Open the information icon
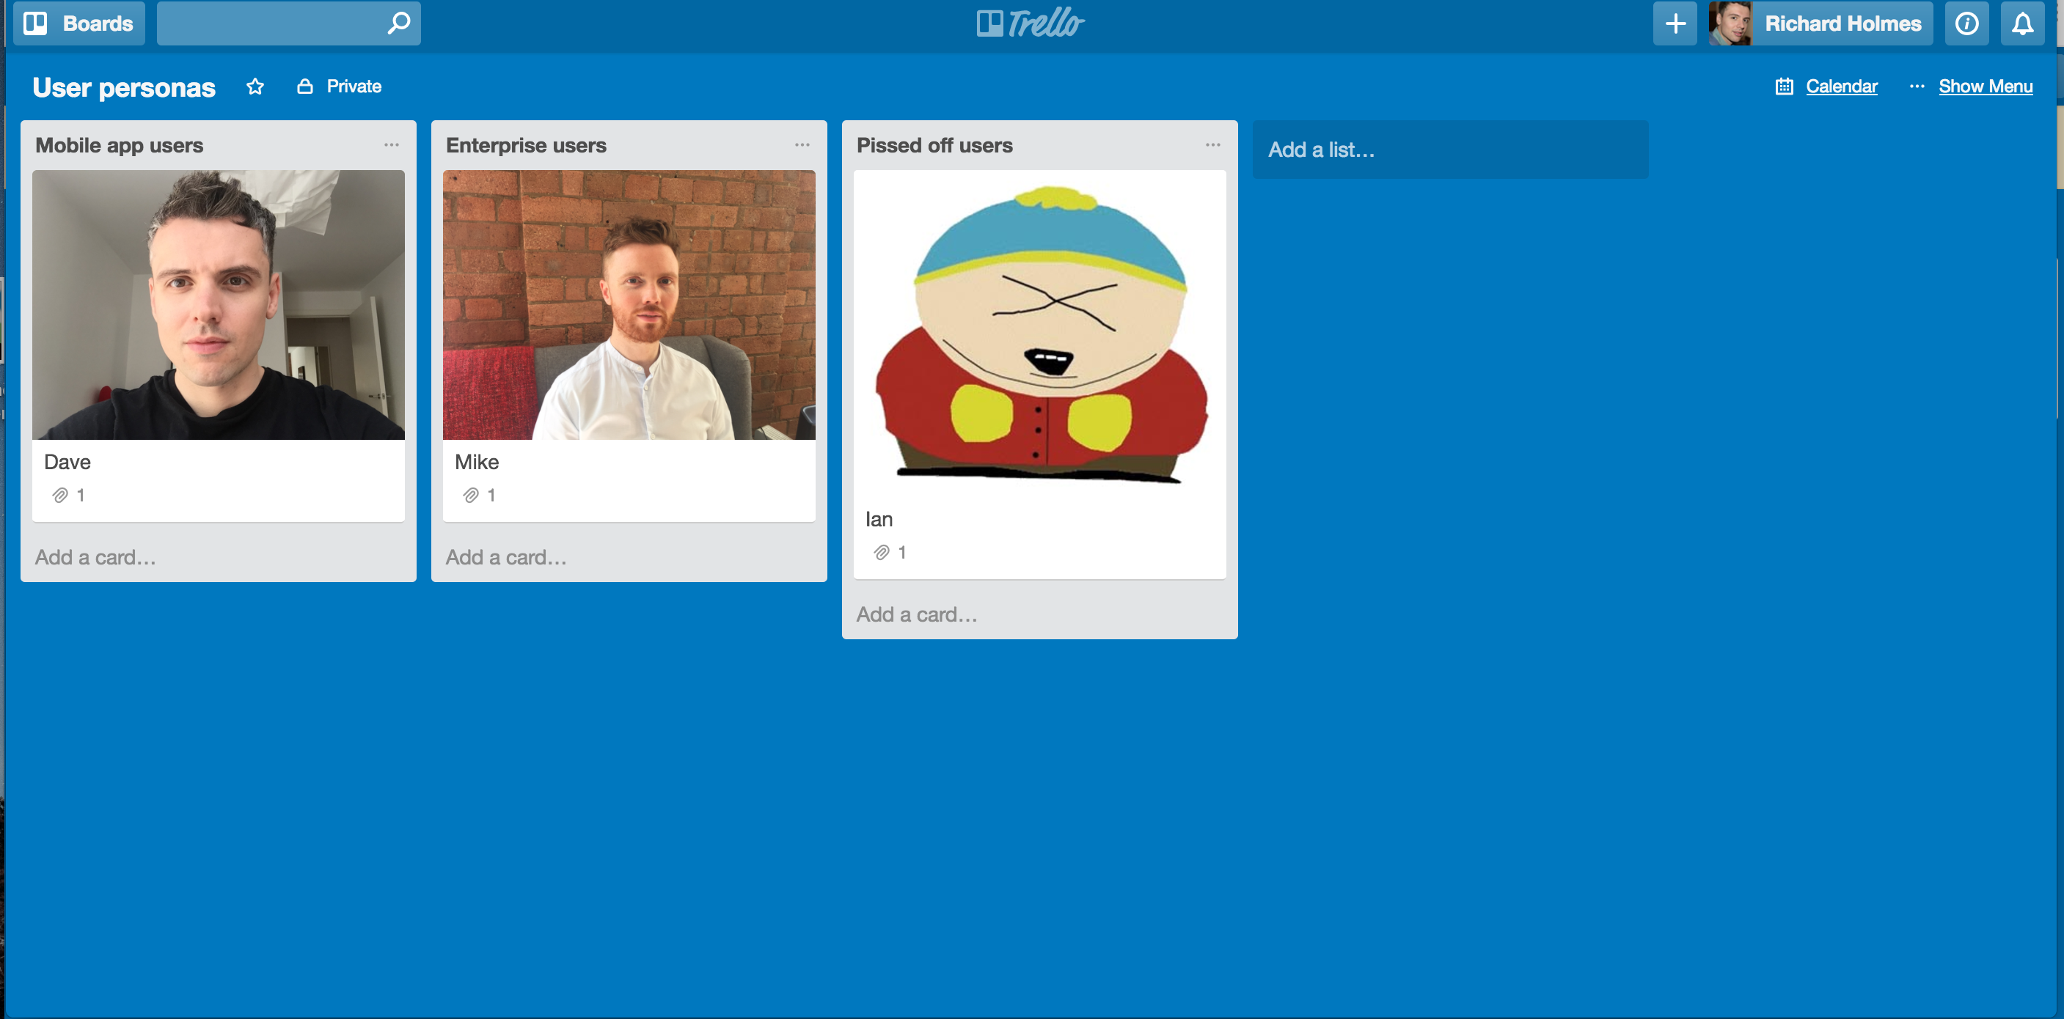The image size is (2064, 1019). point(1966,23)
